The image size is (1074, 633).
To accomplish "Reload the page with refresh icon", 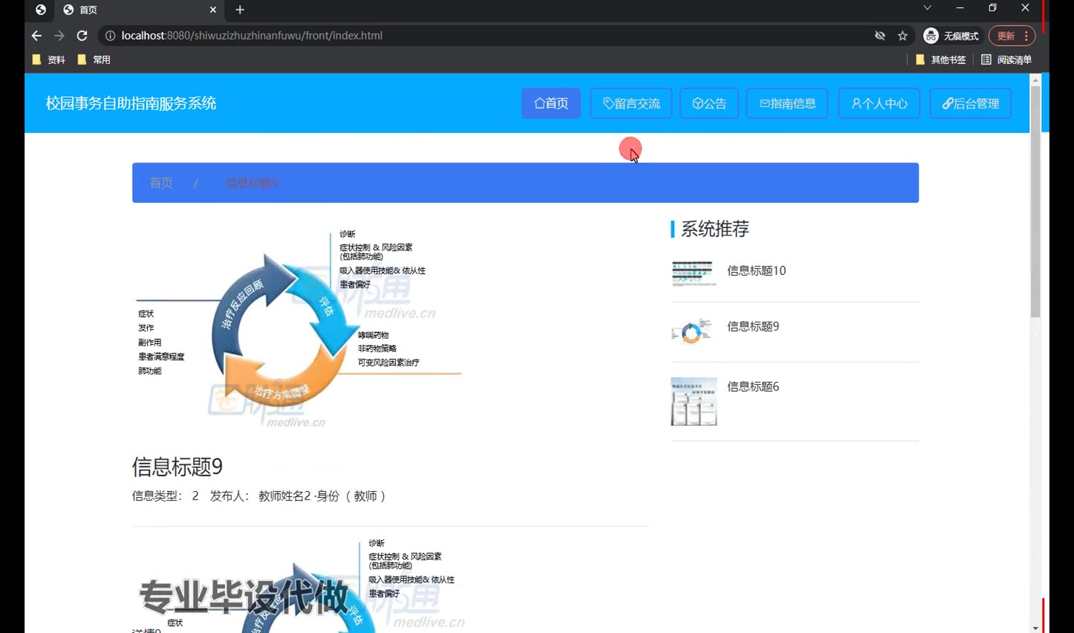I will pyautogui.click(x=82, y=36).
